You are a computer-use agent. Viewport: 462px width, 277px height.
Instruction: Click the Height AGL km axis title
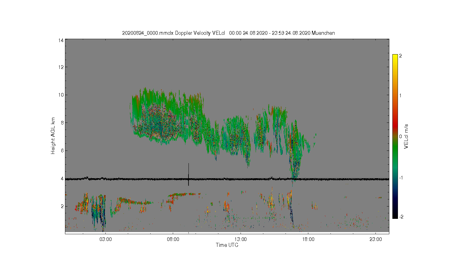53,136
